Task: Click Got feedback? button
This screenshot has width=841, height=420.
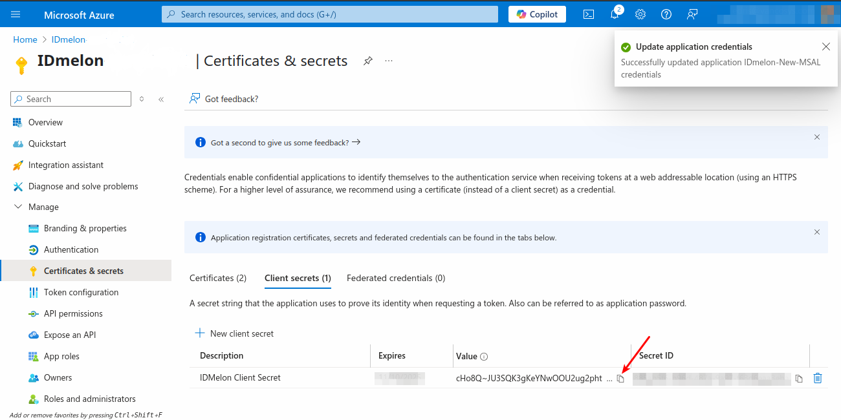Action: [224, 99]
